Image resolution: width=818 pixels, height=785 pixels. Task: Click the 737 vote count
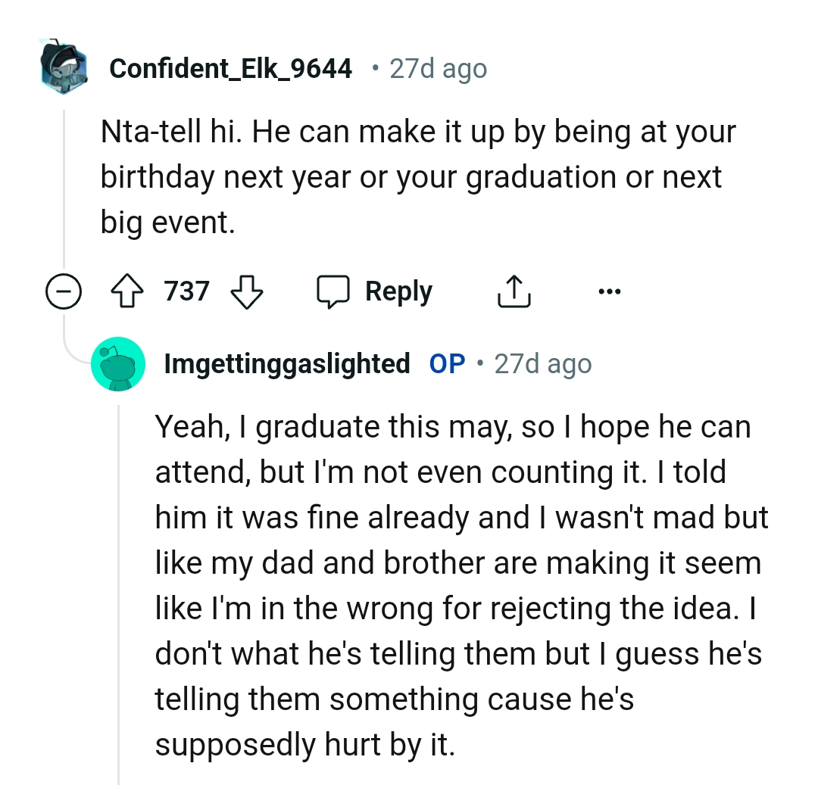186,290
